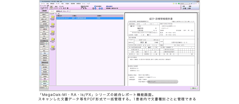Open the fourth yellow folder (紹介状フォルダ)

pyautogui.click(x=52, y=39)
